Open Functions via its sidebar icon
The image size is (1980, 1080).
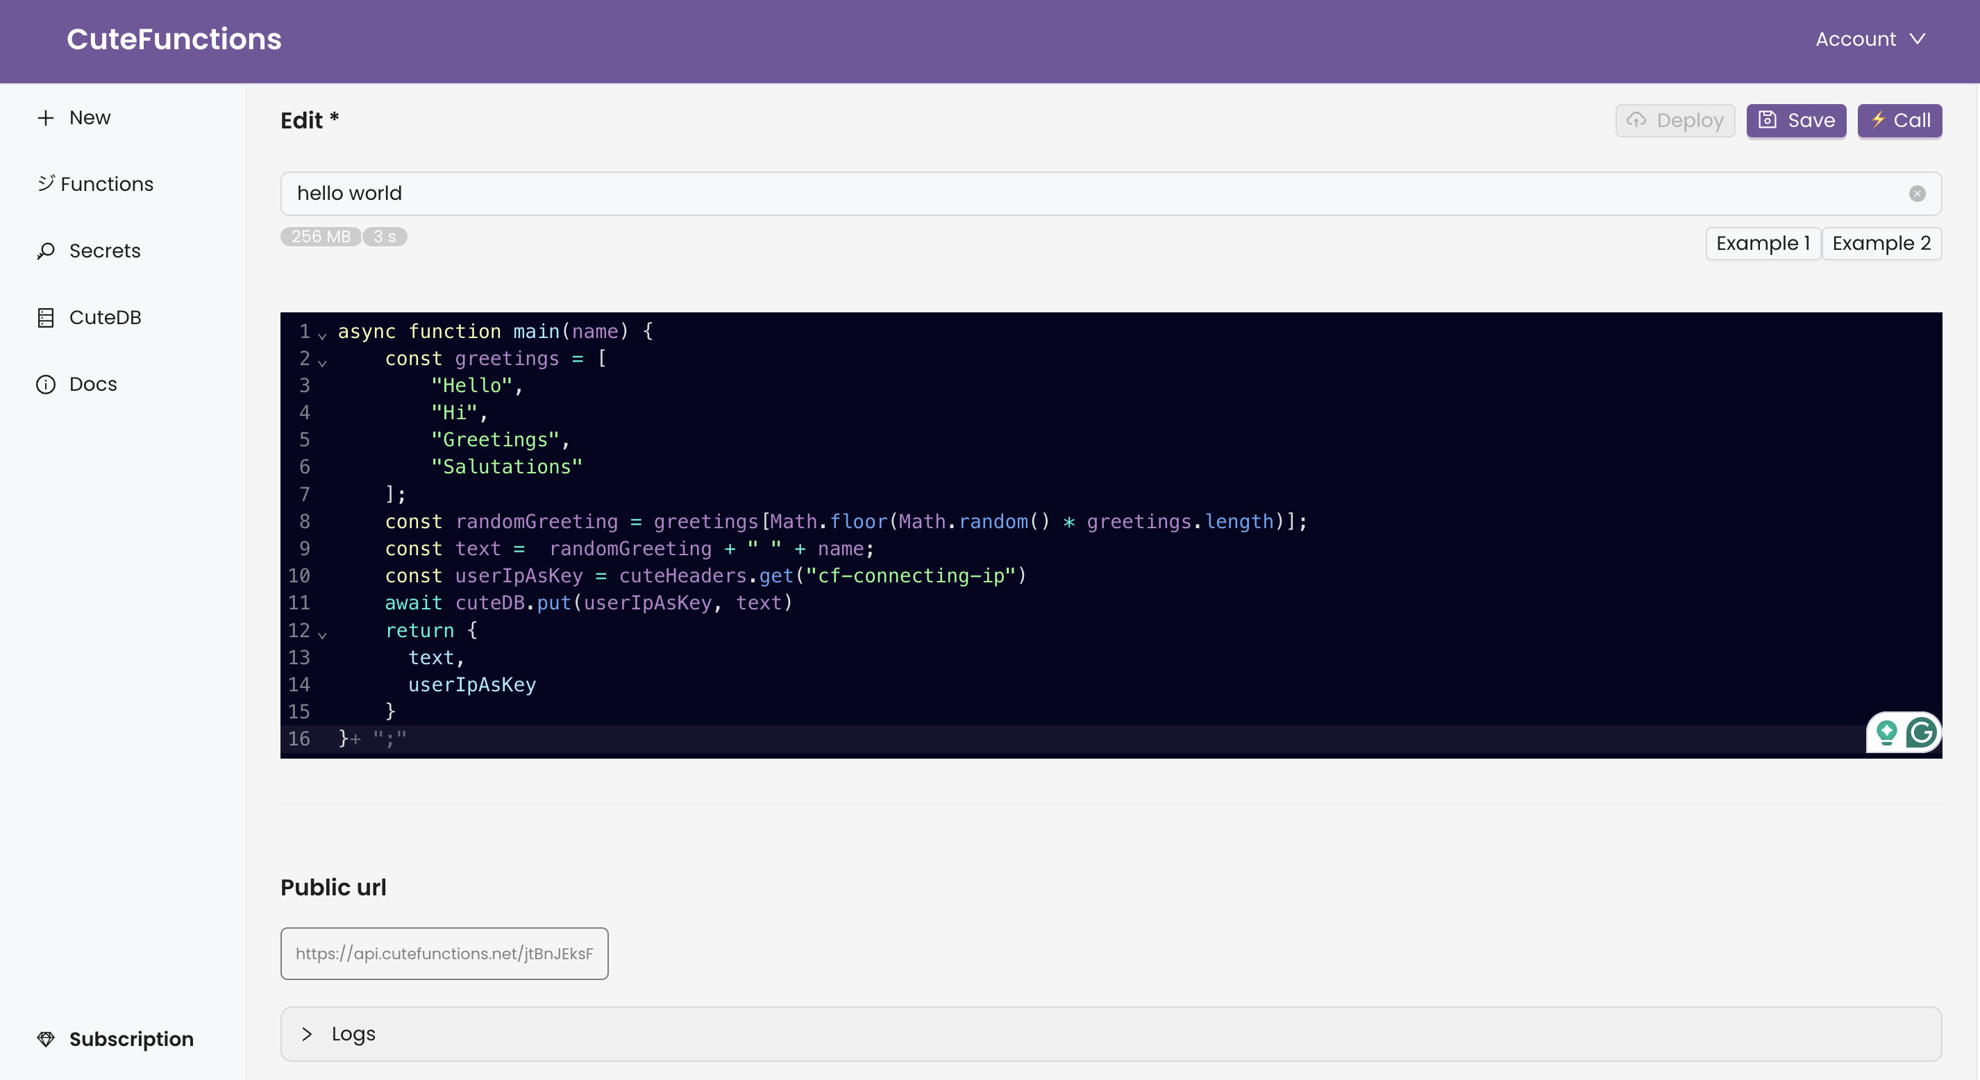pyautogui.click(x=46, y=183)
